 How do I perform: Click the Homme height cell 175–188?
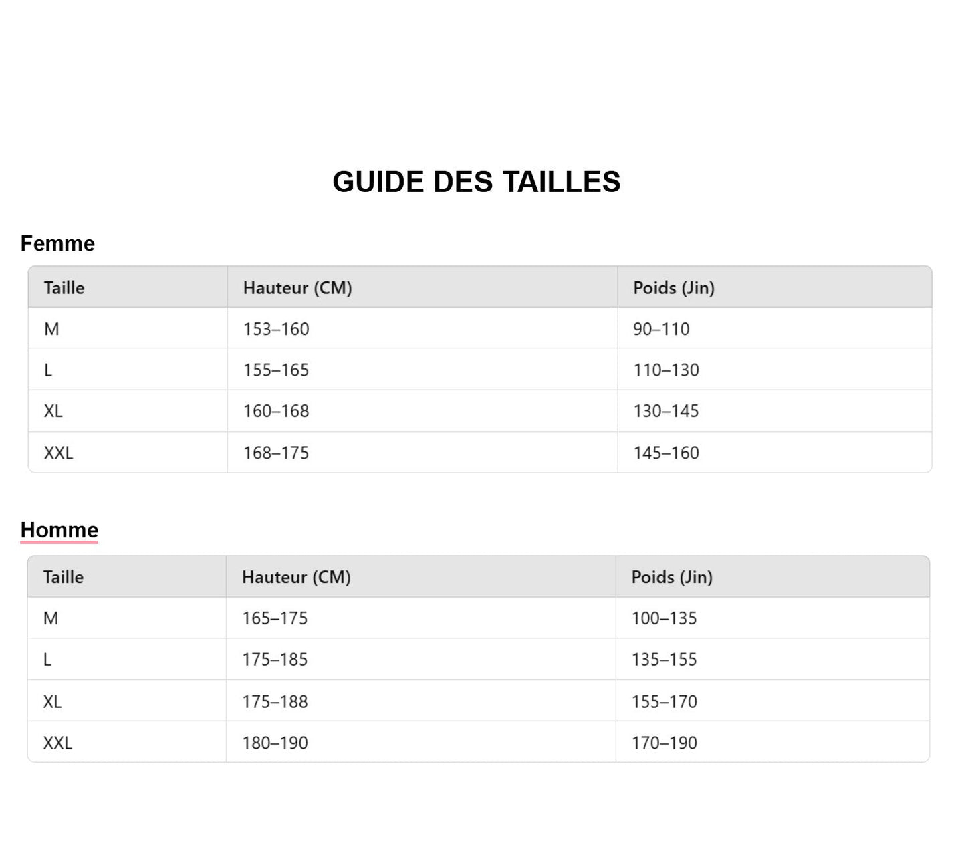(275, 702)
